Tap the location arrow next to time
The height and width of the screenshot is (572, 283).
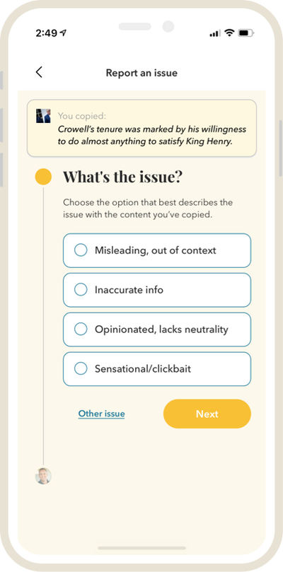[63, 33]
